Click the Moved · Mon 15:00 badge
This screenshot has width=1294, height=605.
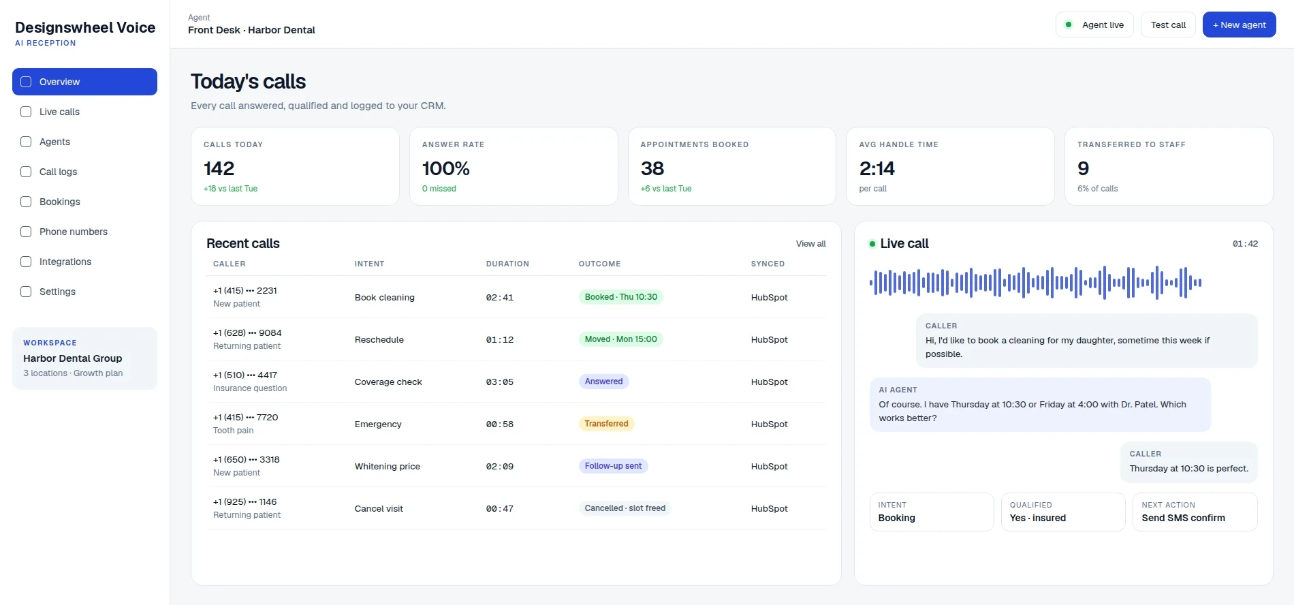click(x=620, y=339)
